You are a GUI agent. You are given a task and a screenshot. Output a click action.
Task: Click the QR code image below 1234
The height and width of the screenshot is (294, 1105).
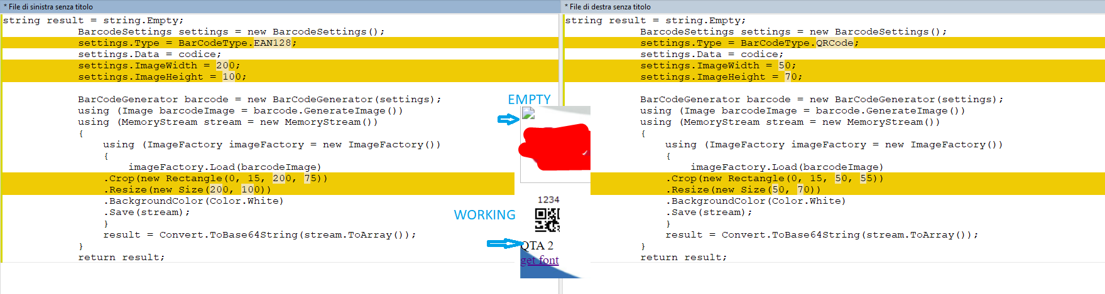point(547,220)
